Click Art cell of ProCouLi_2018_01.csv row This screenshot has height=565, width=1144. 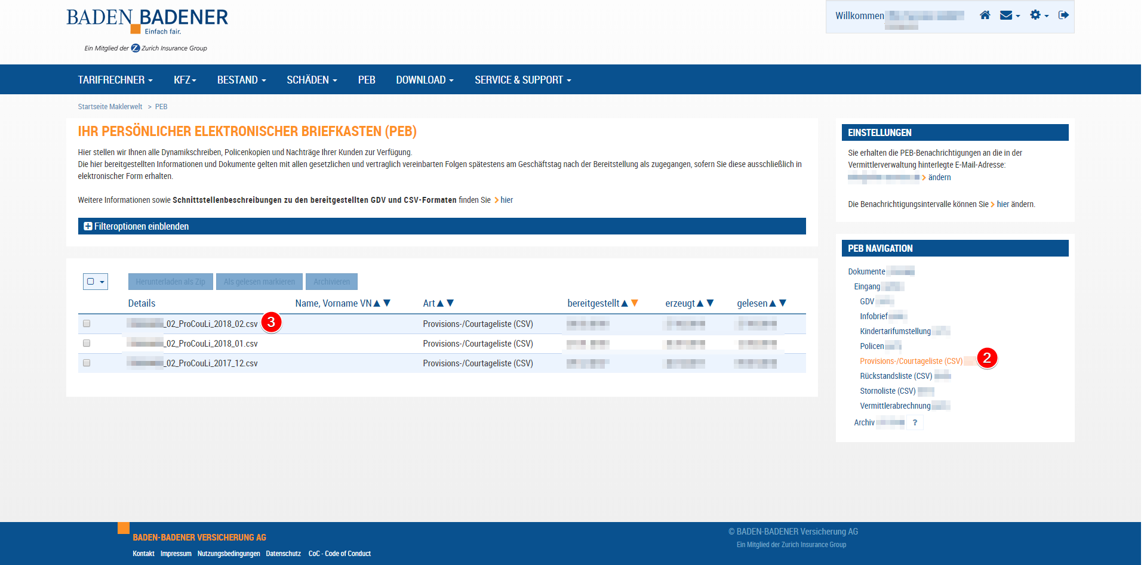coord(478,344)
